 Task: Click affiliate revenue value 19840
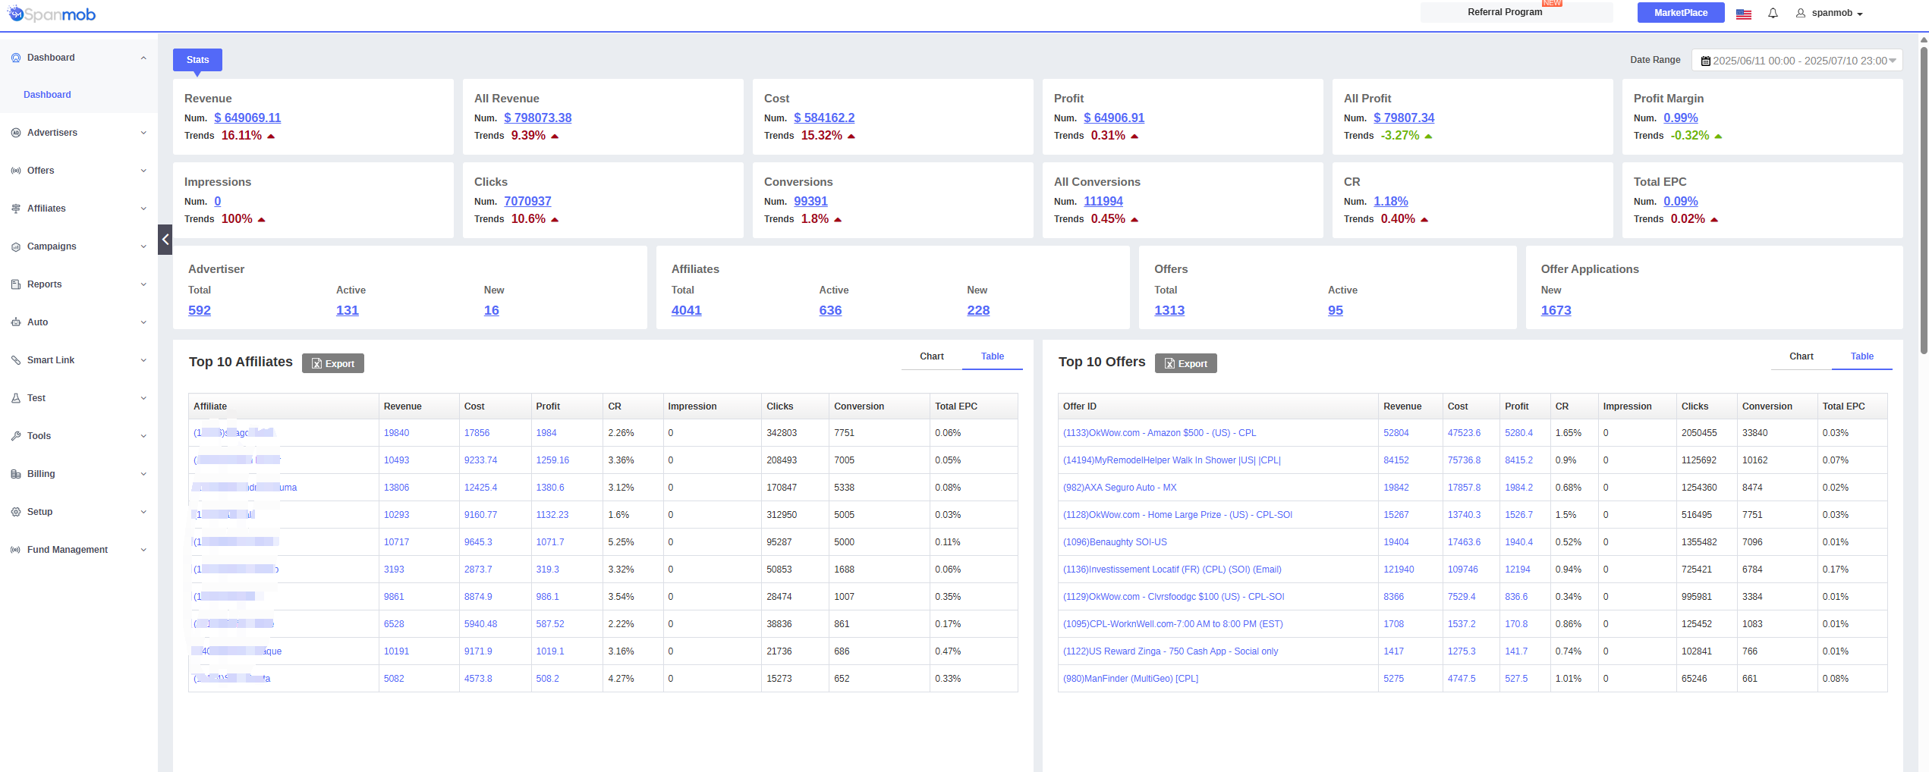tap(396, 433)
